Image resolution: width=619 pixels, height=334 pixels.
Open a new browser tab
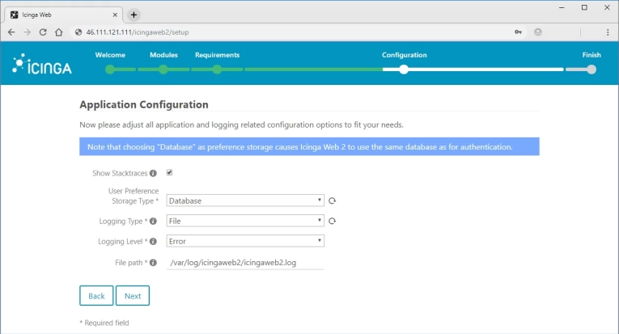pyautogui.click(x=134, y=15)
